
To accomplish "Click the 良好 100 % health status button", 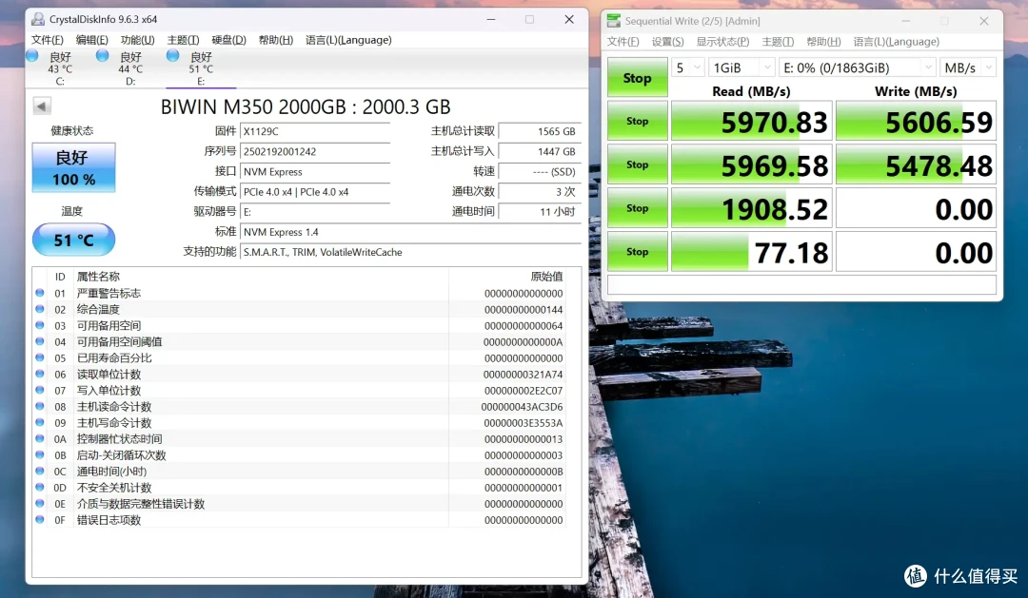I will tap(73, 167).
